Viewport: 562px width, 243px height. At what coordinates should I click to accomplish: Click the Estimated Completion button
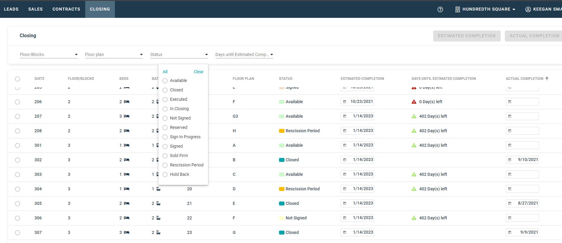tap(467, 36)
